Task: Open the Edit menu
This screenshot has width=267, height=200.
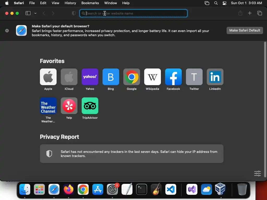Action: tap(43, 3)
